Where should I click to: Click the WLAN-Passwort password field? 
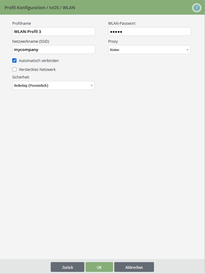pos(149,31)
